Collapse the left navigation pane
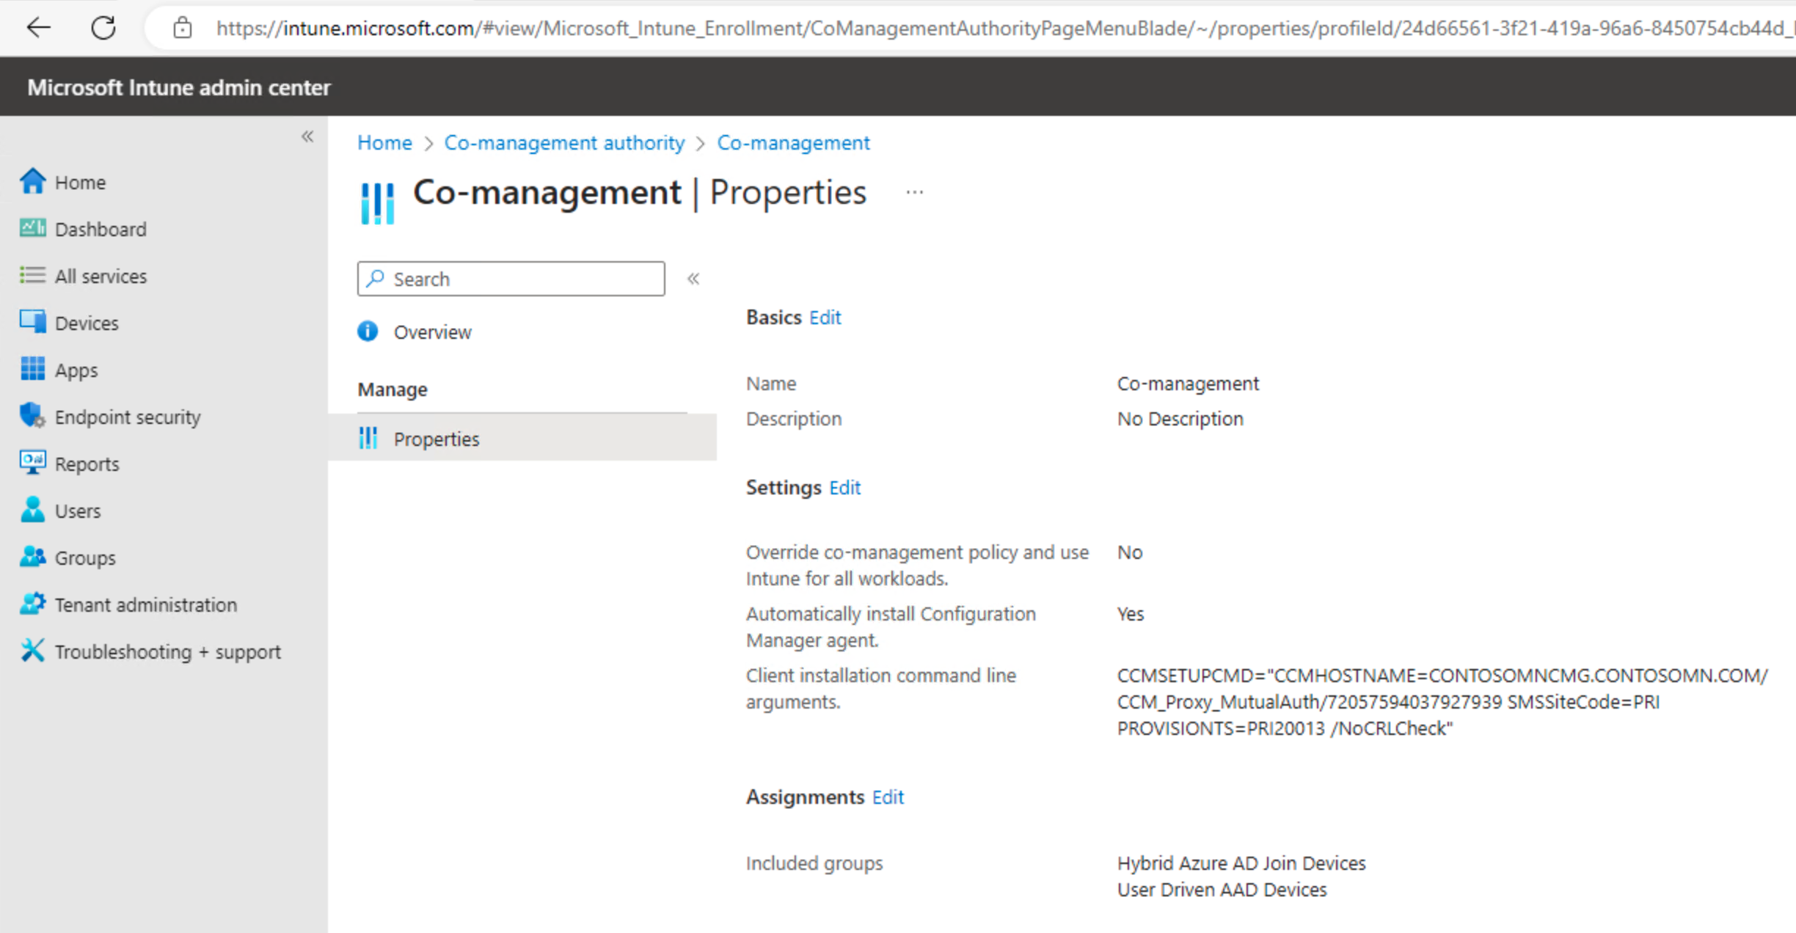The height and width of the screenshot is (933, 1796). pos(307,136)
